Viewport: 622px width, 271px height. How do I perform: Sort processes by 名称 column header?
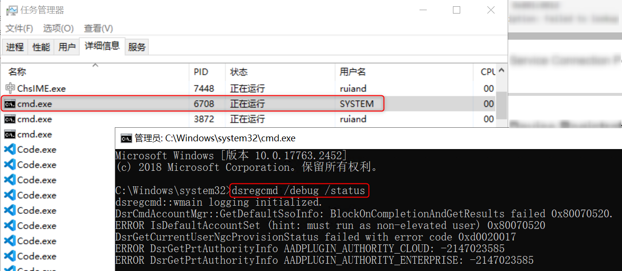click(x=17, y=72)
